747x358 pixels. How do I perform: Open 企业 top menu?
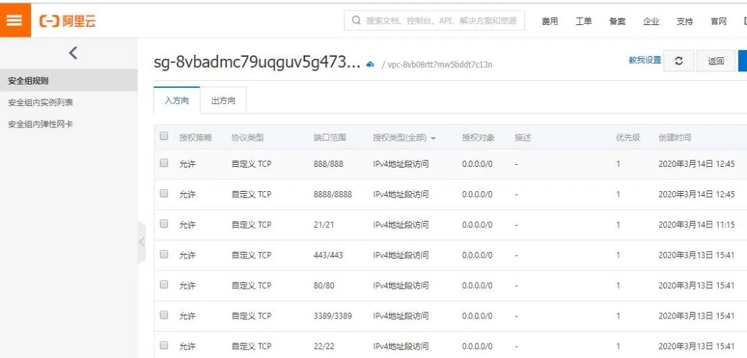click(651, 21)
